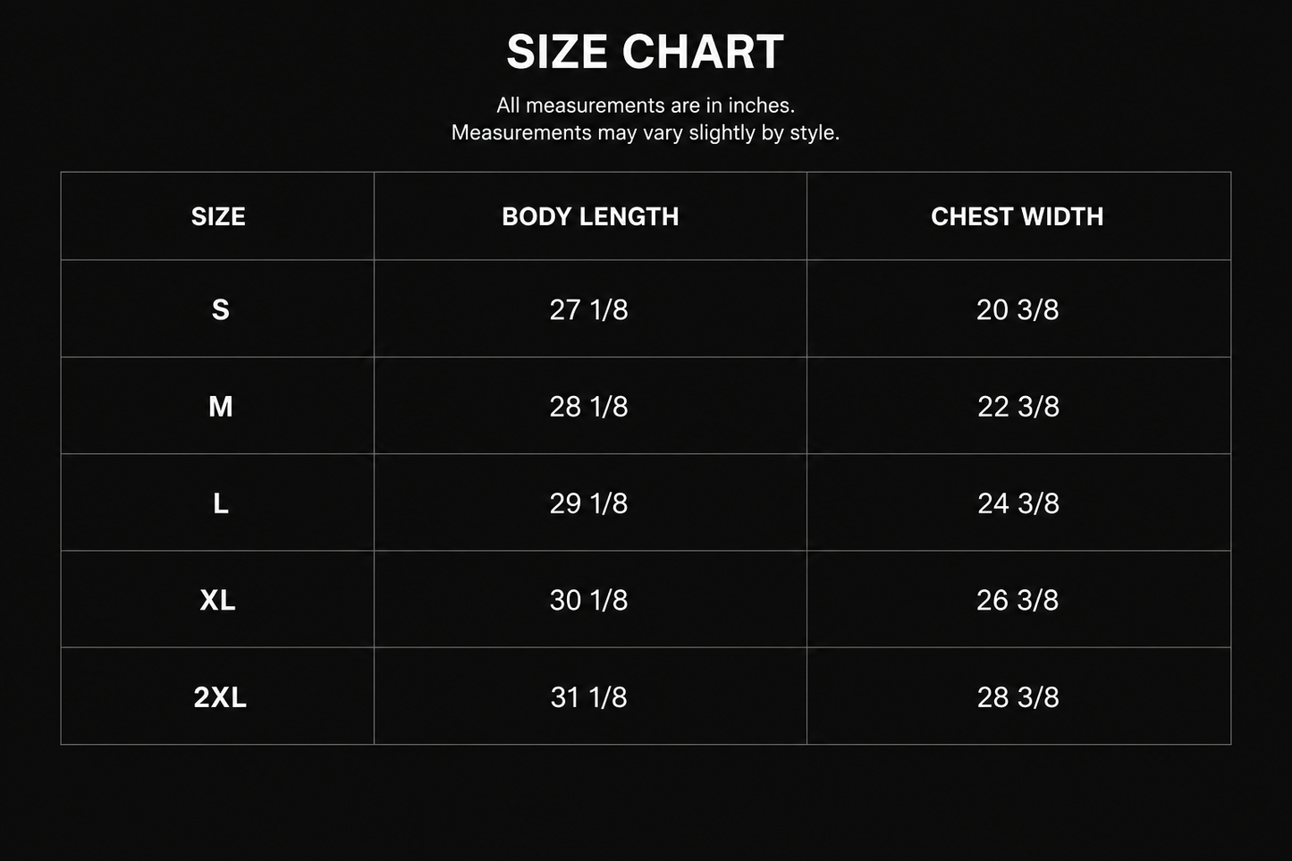Click the 'Measurements may vary slightly' note
The image size is (1292, 861).
click(646, 132)
